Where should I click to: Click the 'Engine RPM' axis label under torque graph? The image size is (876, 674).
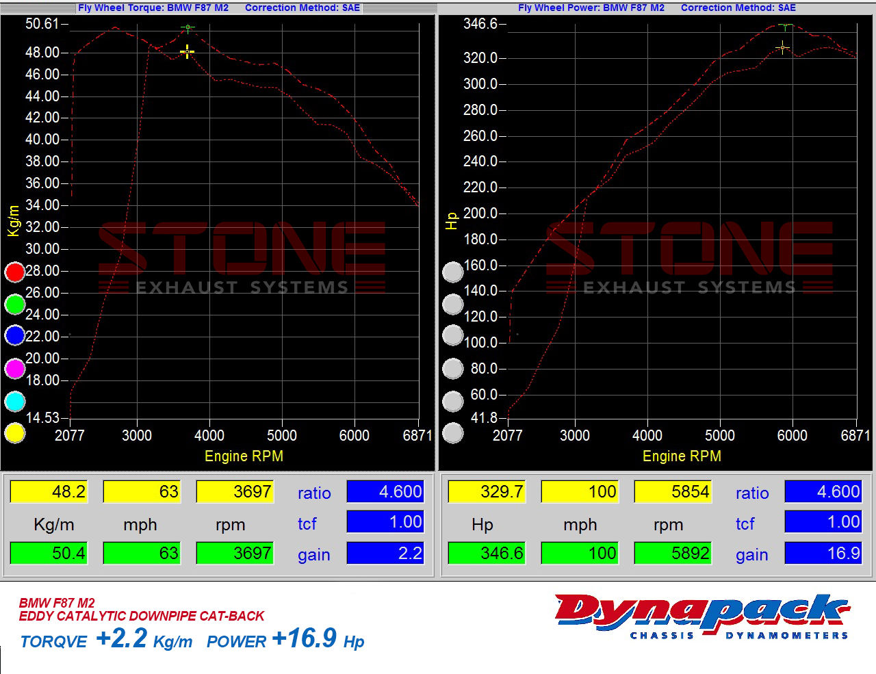tap(244, 456)
